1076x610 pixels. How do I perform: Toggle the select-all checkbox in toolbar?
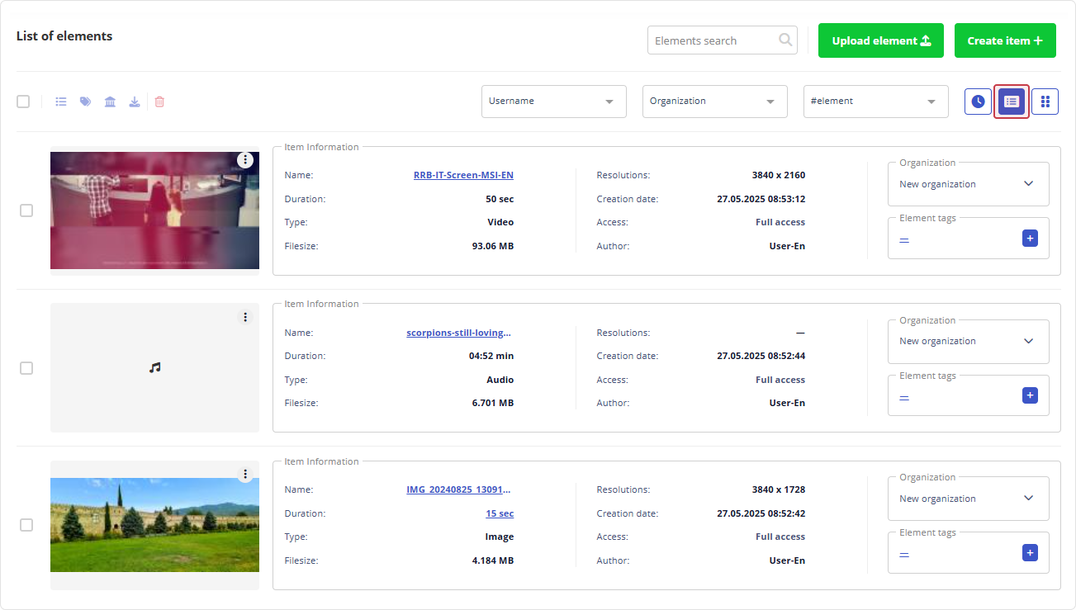[x=23, y=102]
